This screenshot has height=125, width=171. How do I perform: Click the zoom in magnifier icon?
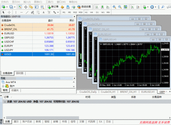tap(114, 7)
